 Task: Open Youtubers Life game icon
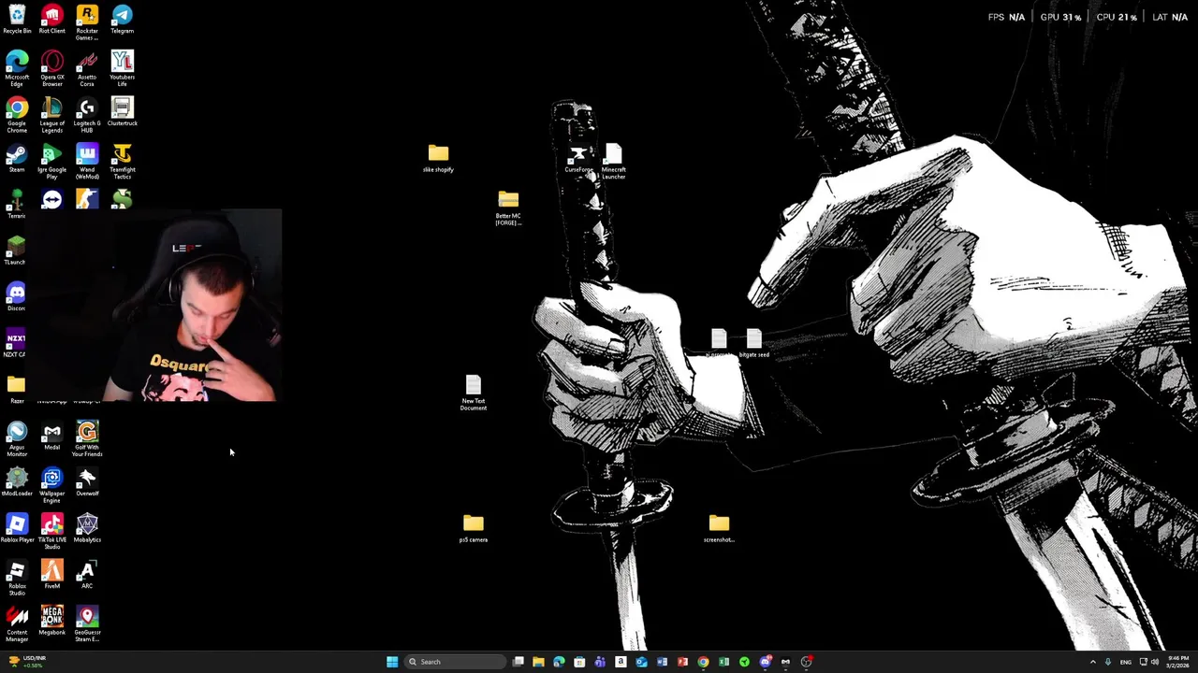[x=122, y=68]
